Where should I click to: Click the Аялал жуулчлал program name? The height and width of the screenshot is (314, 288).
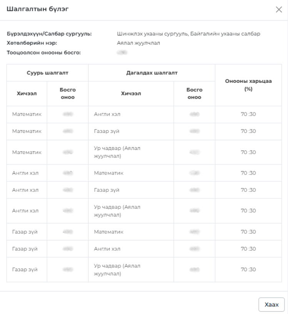pos(138,43)
